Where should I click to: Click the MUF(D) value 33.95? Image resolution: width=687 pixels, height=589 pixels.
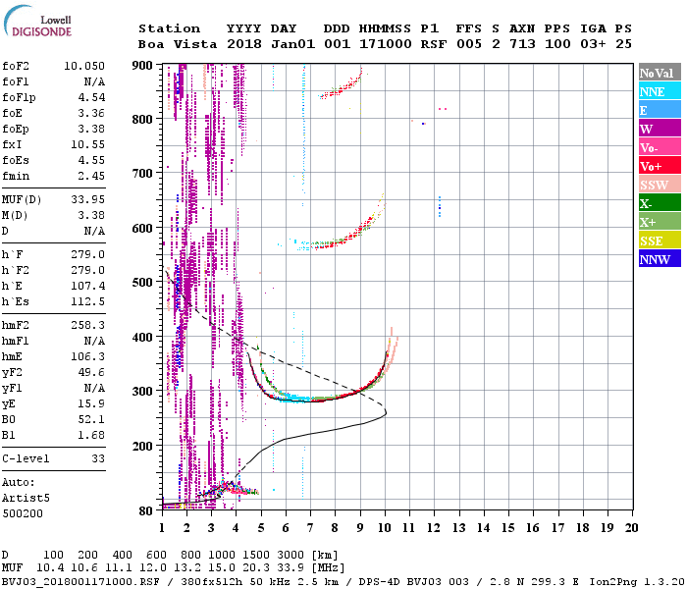[87, 199]
